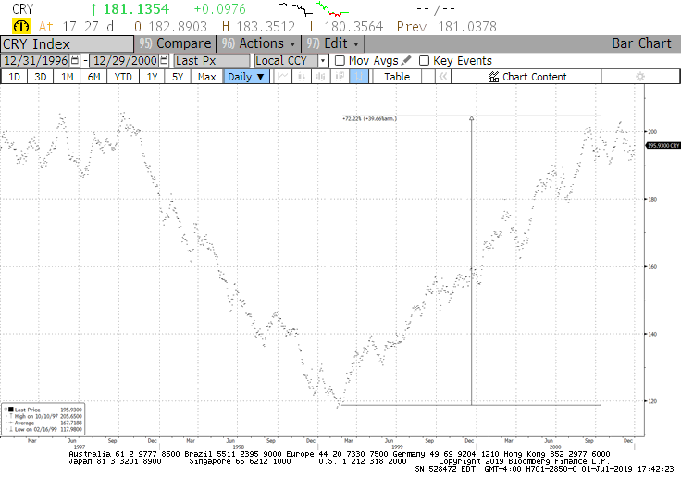Click the line chart type icon
The image size is (681, 490).
[x=282, y=77]
